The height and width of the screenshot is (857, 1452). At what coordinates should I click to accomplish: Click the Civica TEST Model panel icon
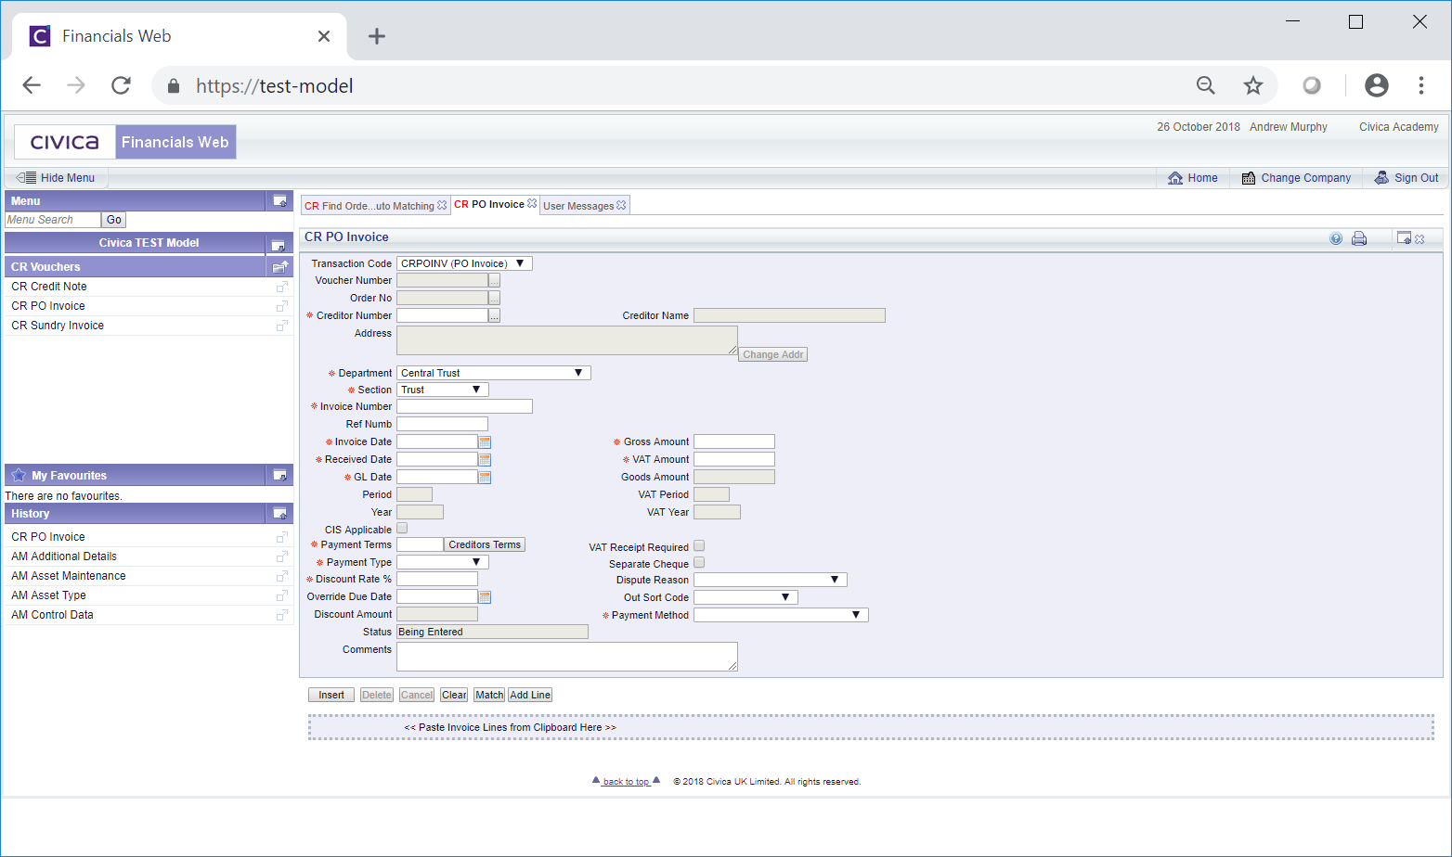click(278, 245)
